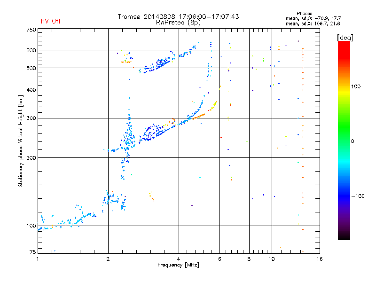The height and width of the screenshot is (282, 376).
Task: Click y-axis tick label '300'
Action: tap(31, 118)
